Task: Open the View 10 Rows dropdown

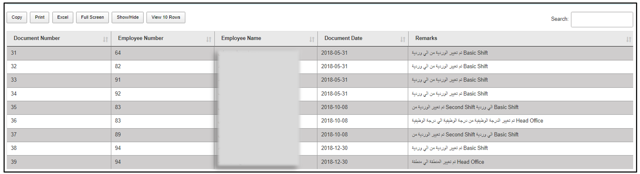Action: 166,17
